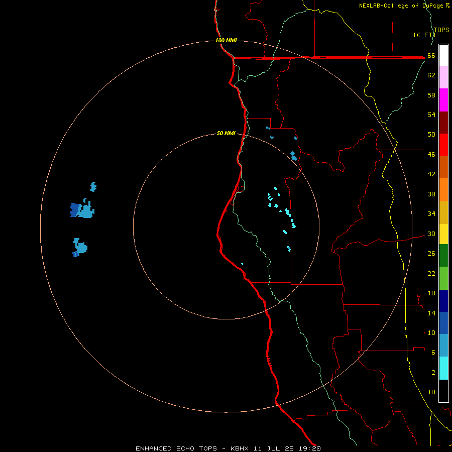Screen dimensions: 452x452
Task: Click the sky blue 6 kft swatch
Action: (x=443, y=346)
